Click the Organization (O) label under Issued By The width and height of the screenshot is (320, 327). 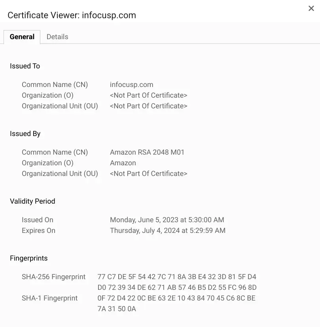click(x=47, y=163)
